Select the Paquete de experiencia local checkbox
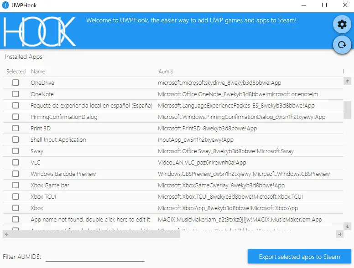354x268 pixels. point(16,105)
